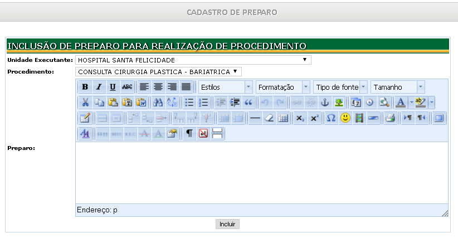
Task: Expand the text color palette arrow
Action: pos(411,103)
